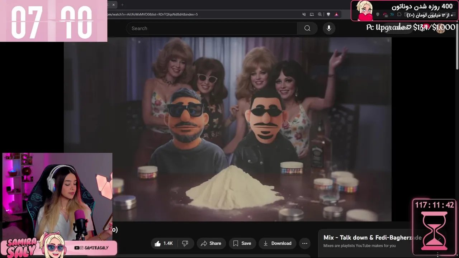This screenshot has height=258, width=459.
Task: Click the cast/media icon in address bar
Action: coord(312,14)
